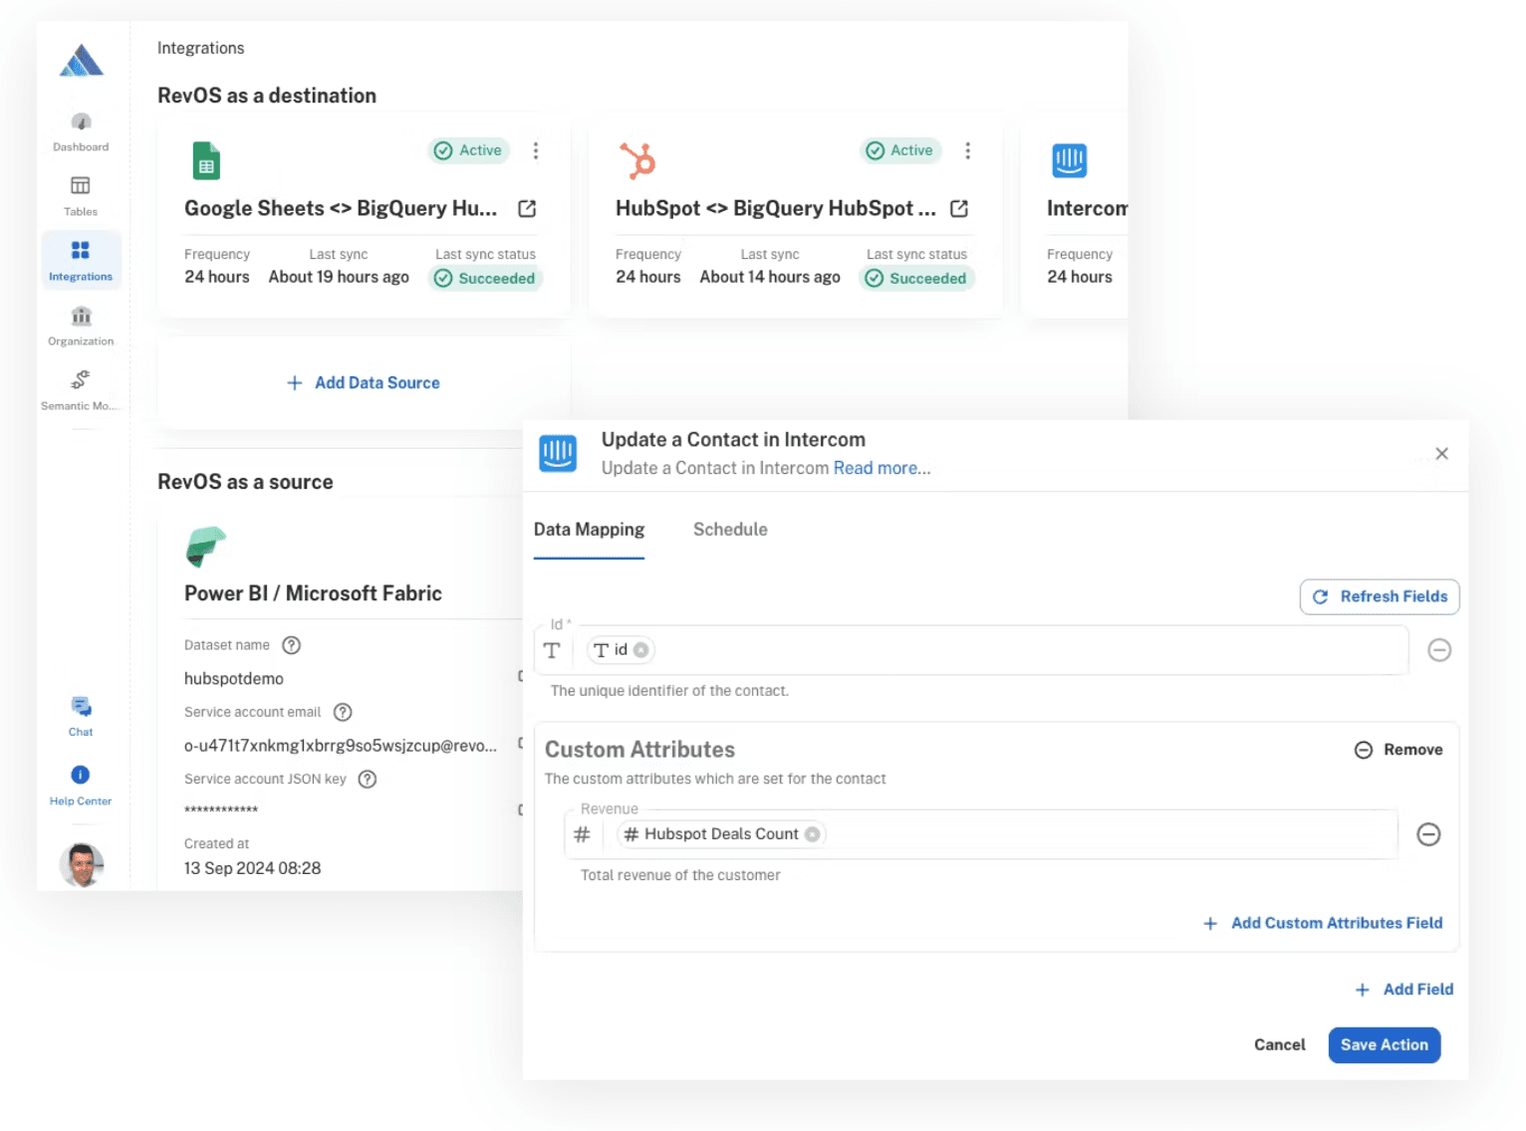The height and width of the screenshot is (1131, 1526).
Task: Remove the Hubspot Deals Count attribute chip
Action: coord(813,834)
